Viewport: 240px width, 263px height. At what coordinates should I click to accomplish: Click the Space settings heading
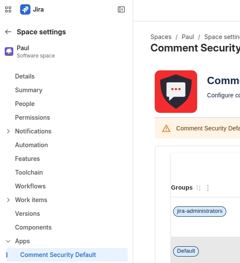click(41, 32)
